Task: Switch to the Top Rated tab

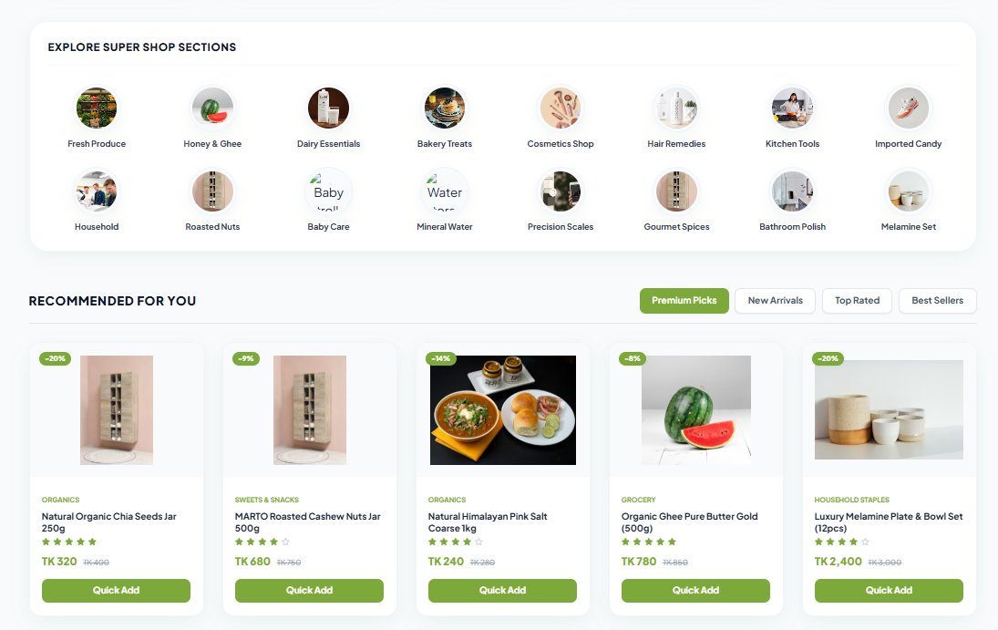Action: [858, 301]
